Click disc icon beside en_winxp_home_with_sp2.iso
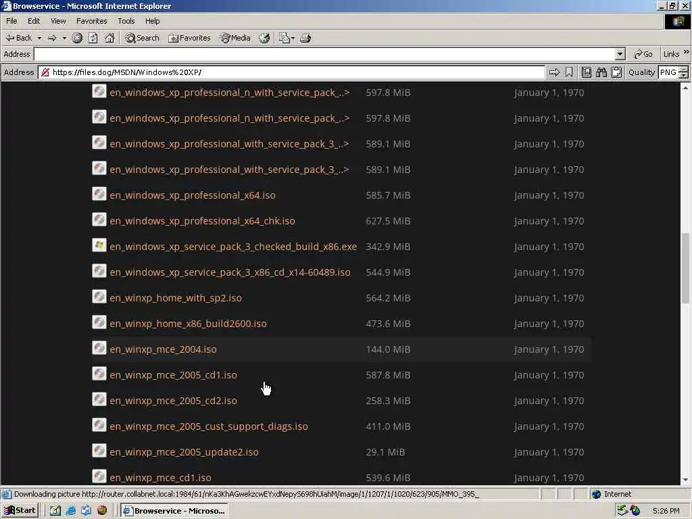Viewport: 692px width, 519px height. [x=99, y=297]
